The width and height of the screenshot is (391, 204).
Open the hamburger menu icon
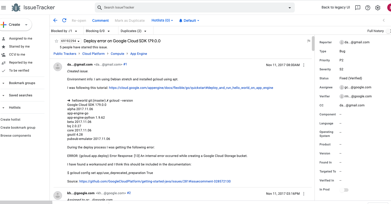3,8
